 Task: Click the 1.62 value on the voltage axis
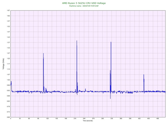[8, 16]
